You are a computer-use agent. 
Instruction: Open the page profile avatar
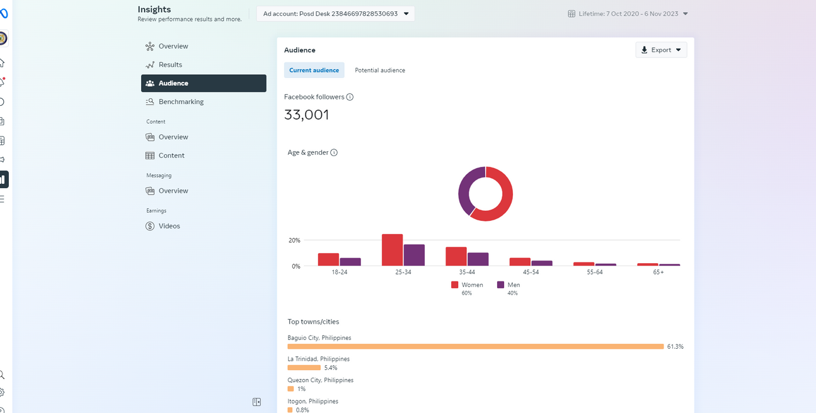(x=3, y=38)
